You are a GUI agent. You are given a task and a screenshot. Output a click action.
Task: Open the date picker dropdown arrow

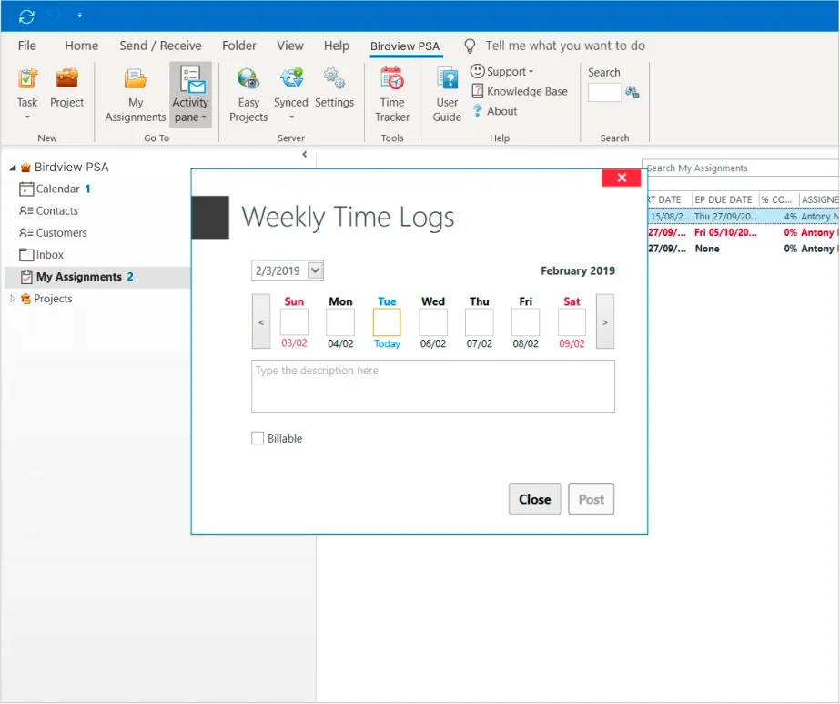pyautogui.click(x=315, y=270)
